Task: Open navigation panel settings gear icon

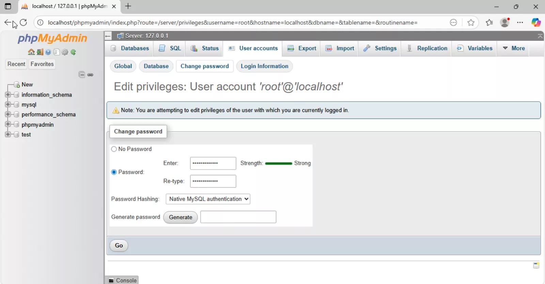Action: pyautogui.click(x=65, y=52)
